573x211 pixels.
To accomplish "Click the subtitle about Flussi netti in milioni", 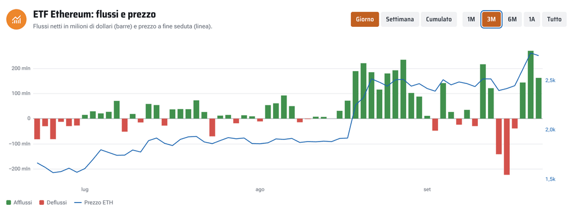I will [x=123, y=27].
